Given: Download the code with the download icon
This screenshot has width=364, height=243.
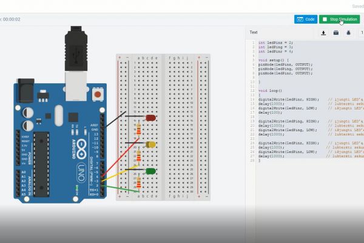Looking at the screenshot, I should [323, 33].
